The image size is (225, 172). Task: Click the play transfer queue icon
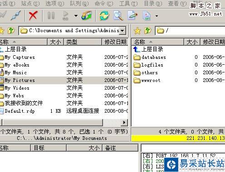tap(65, 15)
